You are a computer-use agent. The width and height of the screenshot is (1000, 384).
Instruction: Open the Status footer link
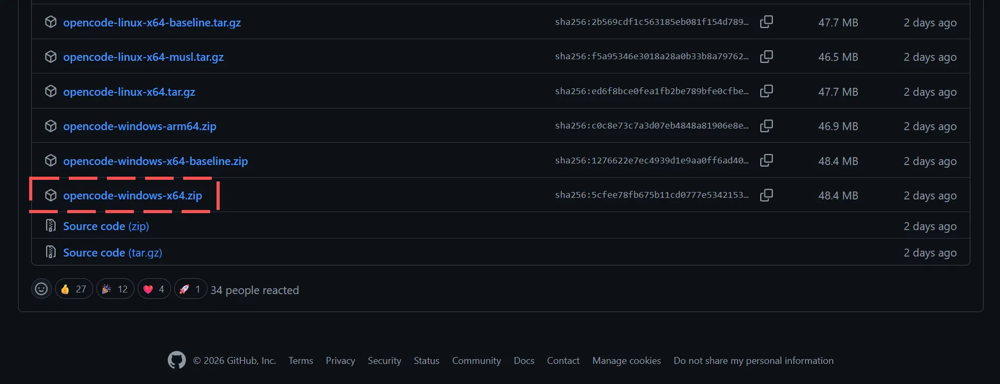[427, 361]
